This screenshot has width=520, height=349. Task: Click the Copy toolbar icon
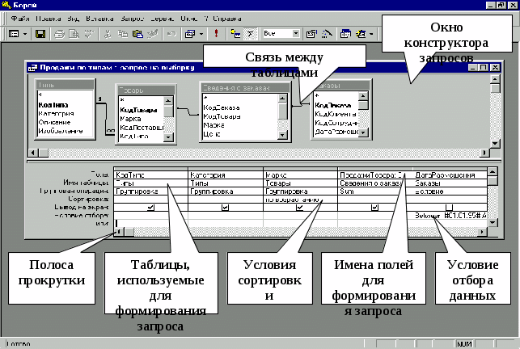123,34
